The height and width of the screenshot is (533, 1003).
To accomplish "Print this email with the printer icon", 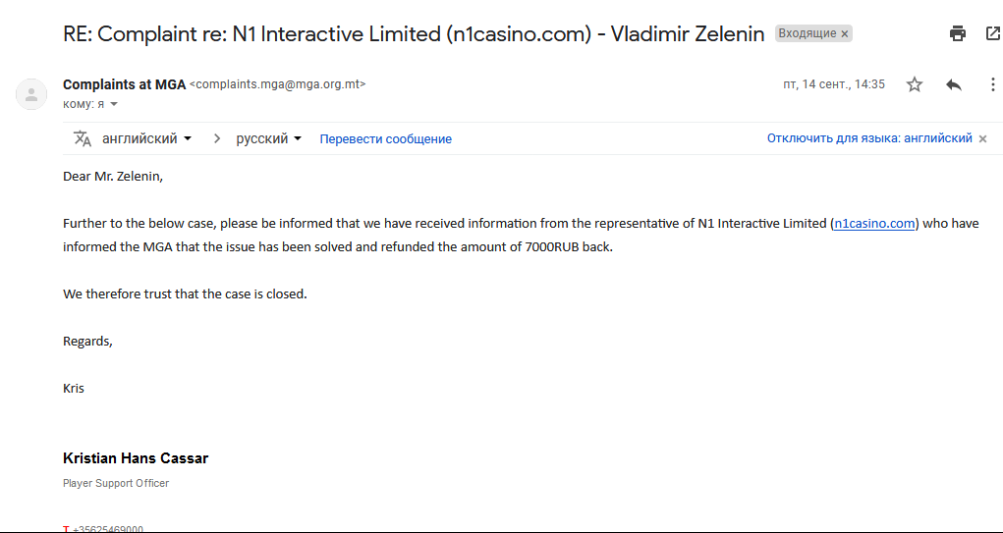I will click(x=957, y=33).
